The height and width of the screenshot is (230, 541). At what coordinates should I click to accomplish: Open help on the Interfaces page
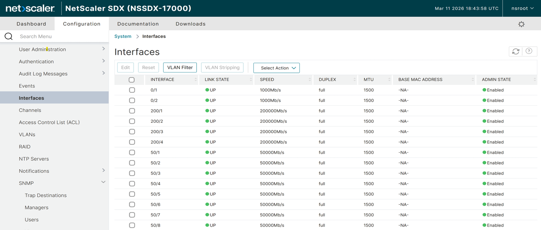click(529, 51)
